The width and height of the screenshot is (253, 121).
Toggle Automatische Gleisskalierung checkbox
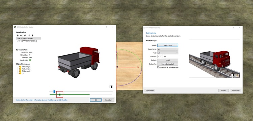point(158,67)
